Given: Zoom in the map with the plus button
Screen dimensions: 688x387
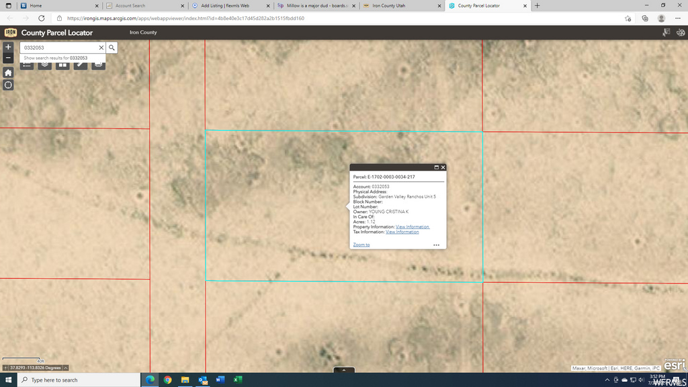Looking at the screenshot, I should pos(8,47).
